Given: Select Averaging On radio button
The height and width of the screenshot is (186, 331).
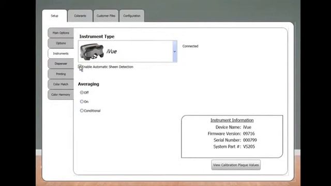Looking at the screenshot, I should pos(82,101).
